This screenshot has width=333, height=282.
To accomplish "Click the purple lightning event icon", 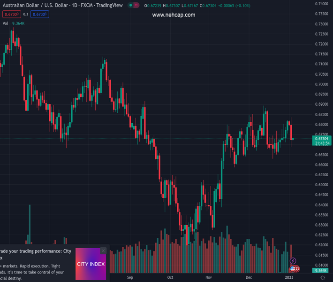I will coord(293,261).
